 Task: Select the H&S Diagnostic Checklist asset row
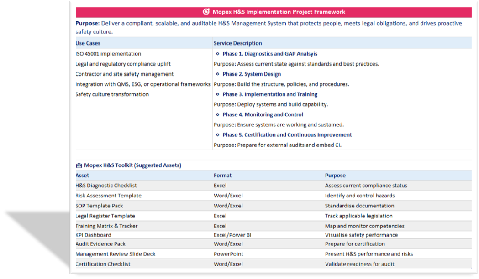(106, 186)
